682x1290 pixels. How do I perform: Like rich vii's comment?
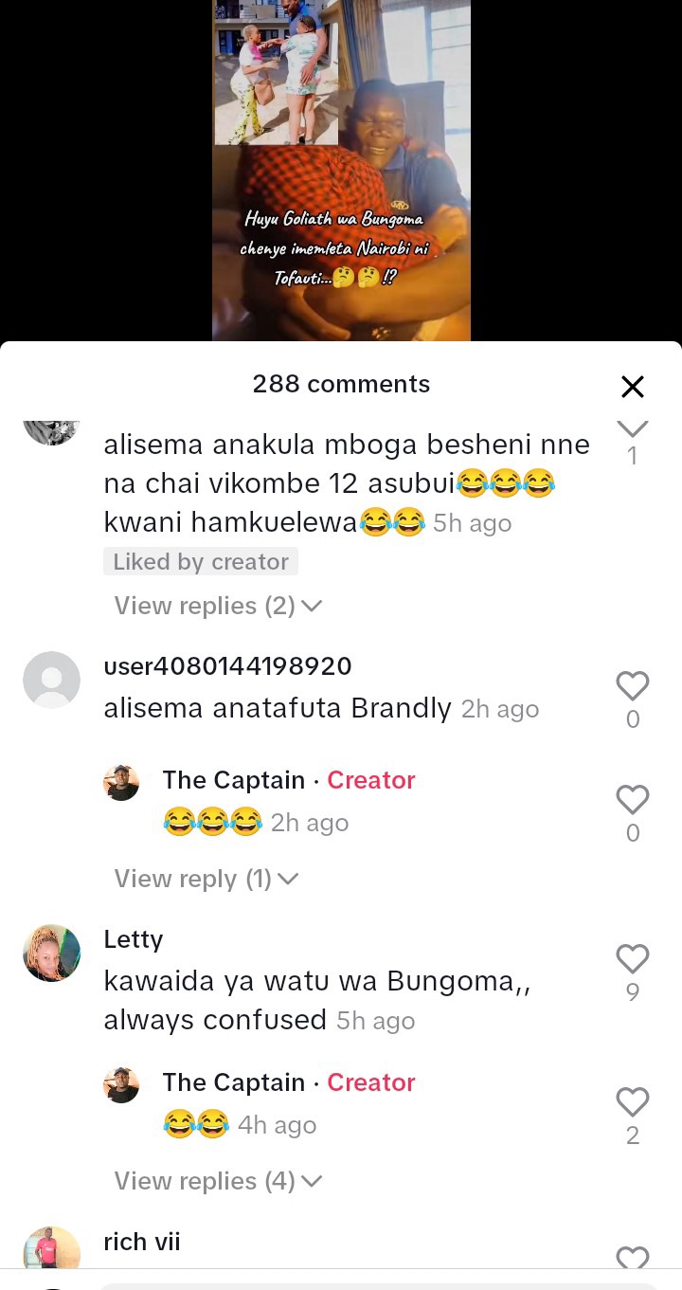pyautogui.click(x=633, y=1258)
